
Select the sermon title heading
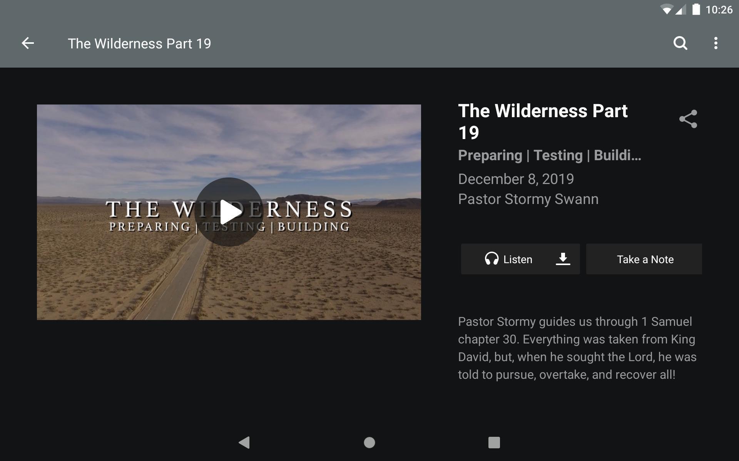[x=543, y=121]
